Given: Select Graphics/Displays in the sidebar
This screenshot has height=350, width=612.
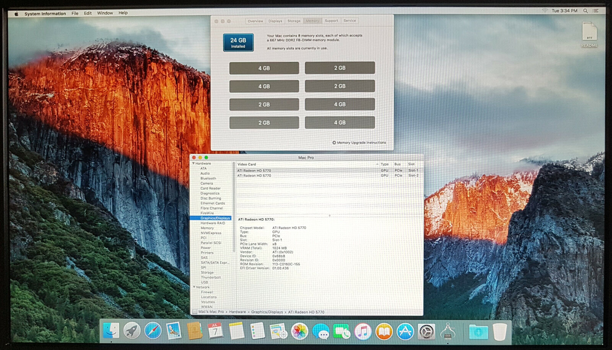Looking at the screenshot, I should pyautogui.click(x=211, y=218).
